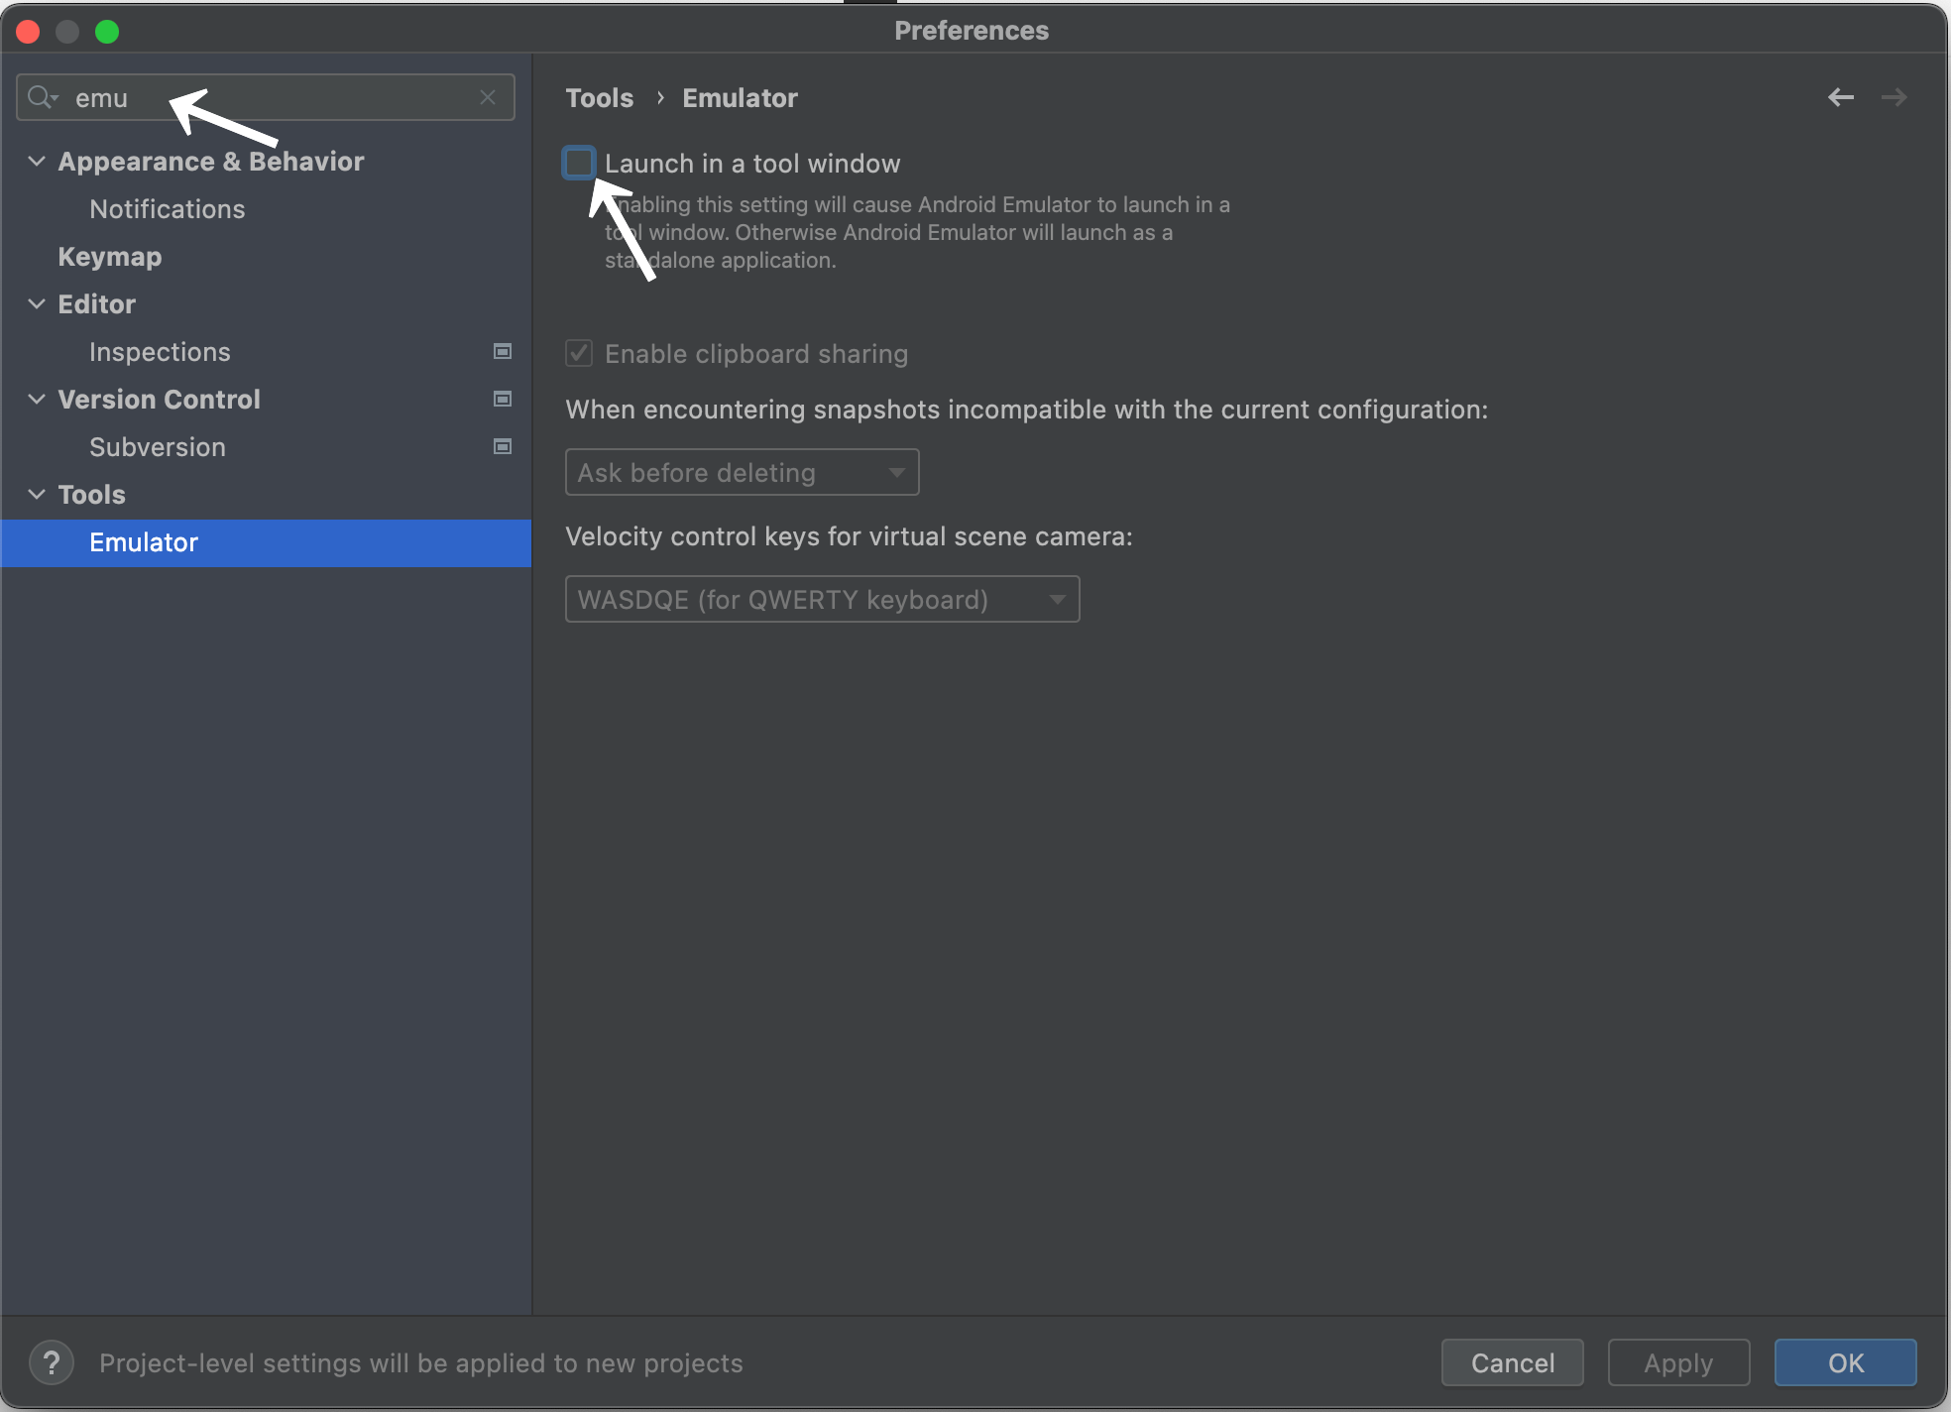The height and width of the screenshot is (1412, 1951).
Task: Click the Cancel button
Action: 1512,1362
